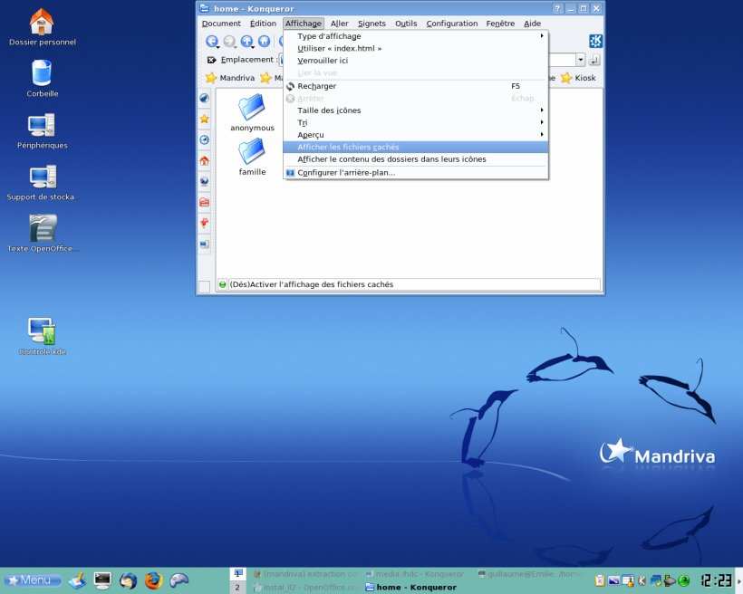Screen dimensions: 743x594
Task: Open the famille folder
Action: pyautogui.click(x=252, y=157)
